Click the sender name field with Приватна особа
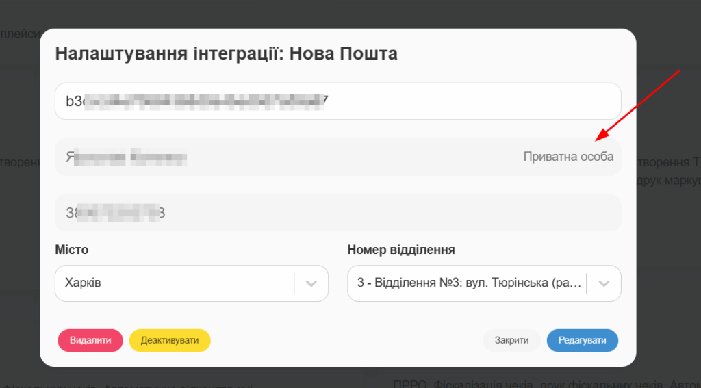The height and width of the screenshot is (388, 701). tap(338, 157)
